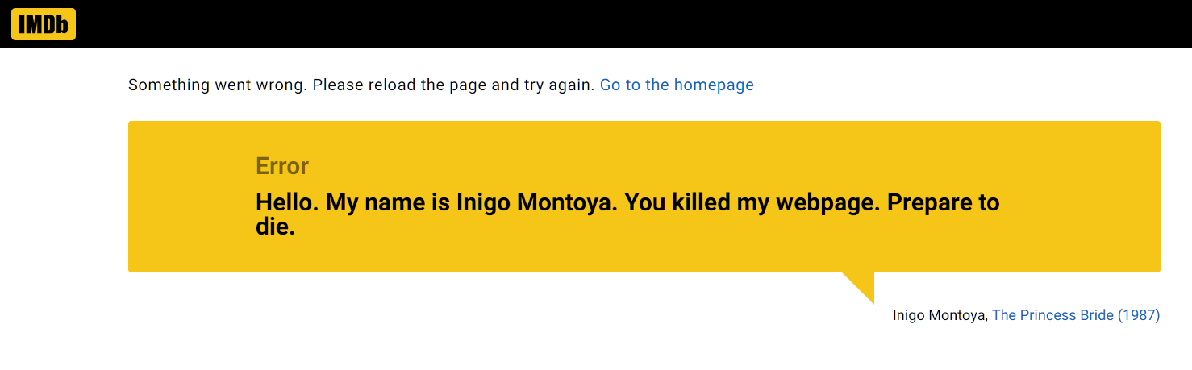Click the "Inigo Montoya," attribution name below the bubble
This screenshot has height=370, width=1192.
[x=940, y=315]
